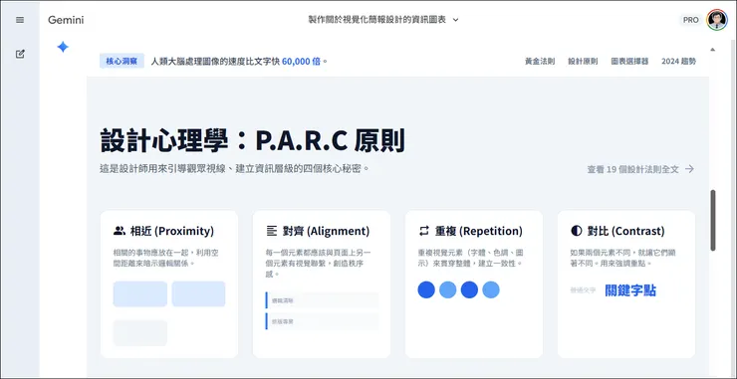Click the first dark blue circle in Repetition card

[x=426, y=289]
